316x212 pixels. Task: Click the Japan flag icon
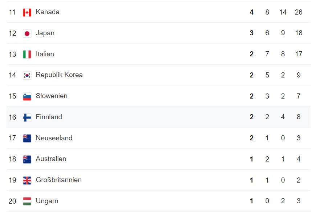coord(27,33)
